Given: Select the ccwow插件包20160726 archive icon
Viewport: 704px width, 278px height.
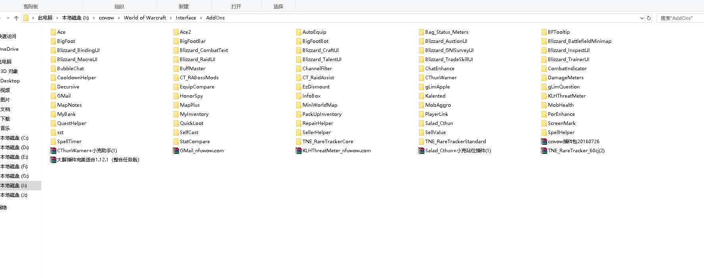Looking at the screenshot, I should click(x=544, y=142).
